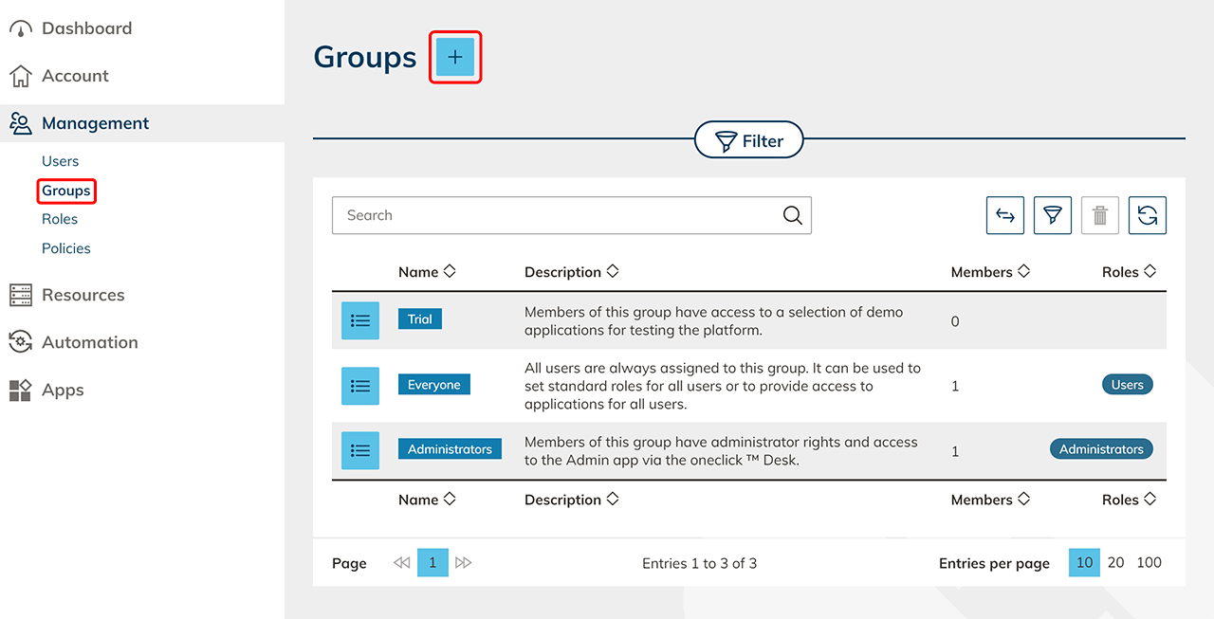
Task: Select 10 entries per page
Action: (1084, 562)
